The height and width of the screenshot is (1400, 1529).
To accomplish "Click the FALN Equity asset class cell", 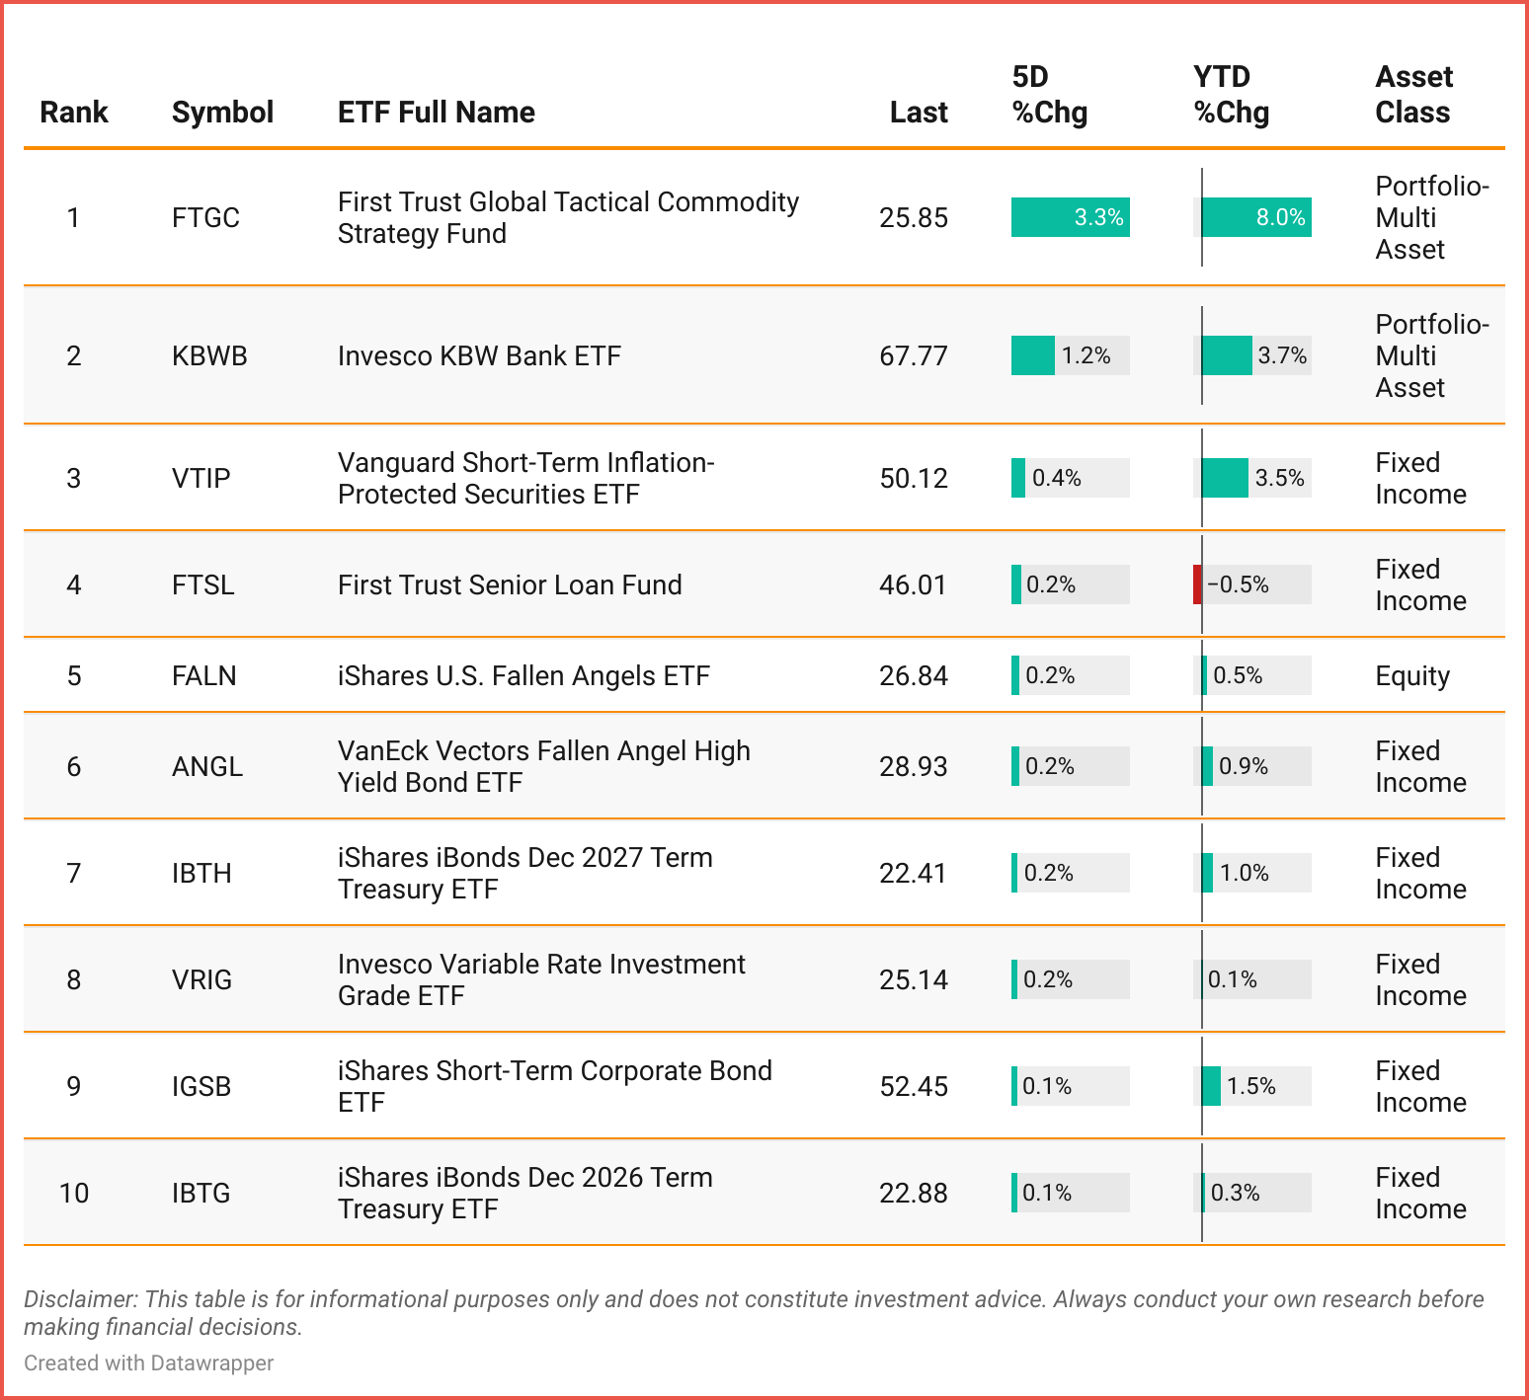I will coord(1412,676).
